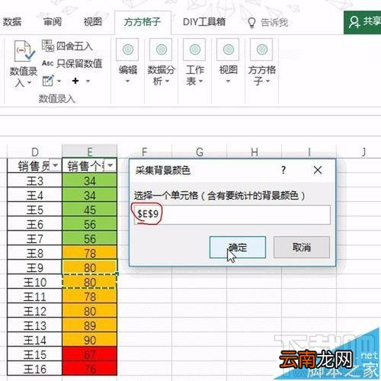Select orange cell with value 89
Image resolution: width=381 pixels, height=381 pixels.
[x=90, y=325]
